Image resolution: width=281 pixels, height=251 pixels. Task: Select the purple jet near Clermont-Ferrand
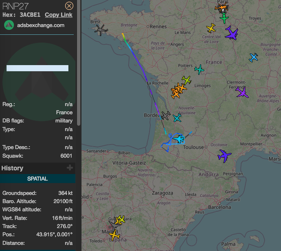[242, 92]
